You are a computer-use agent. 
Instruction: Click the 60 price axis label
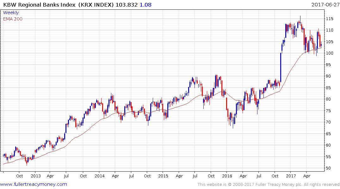(328, 145)
